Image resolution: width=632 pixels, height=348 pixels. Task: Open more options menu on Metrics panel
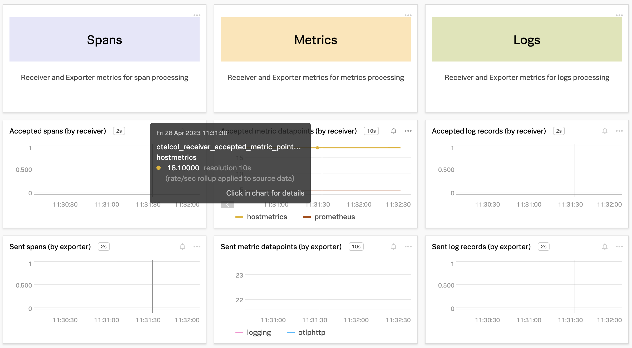coord(408,15)
